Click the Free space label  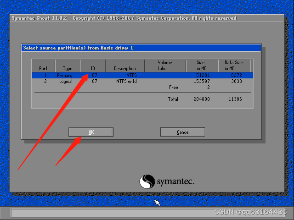click(174, 88)
